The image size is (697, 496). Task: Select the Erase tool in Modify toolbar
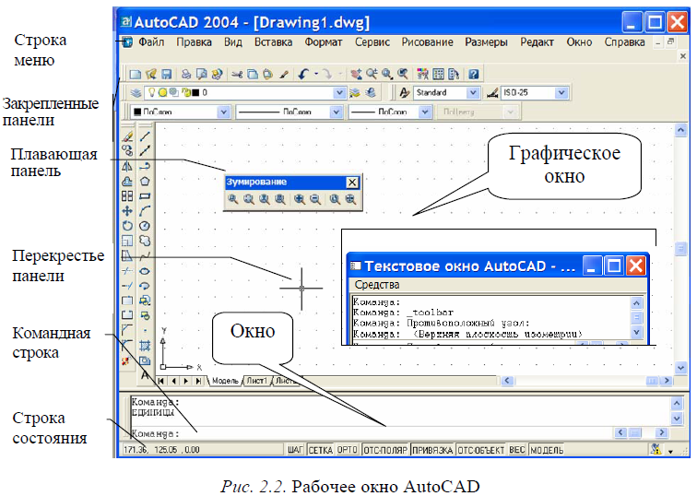pos(127,136)
